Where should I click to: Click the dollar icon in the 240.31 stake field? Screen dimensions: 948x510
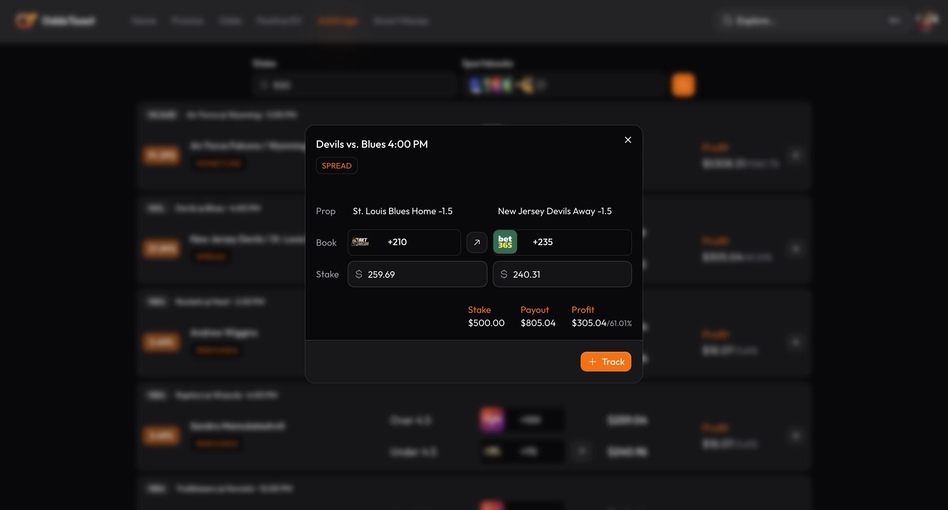pos(504,274)
